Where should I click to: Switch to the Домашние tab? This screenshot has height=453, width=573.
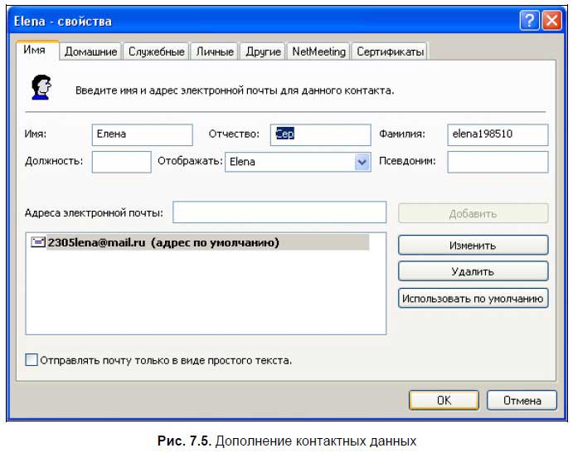click(92, 51)
